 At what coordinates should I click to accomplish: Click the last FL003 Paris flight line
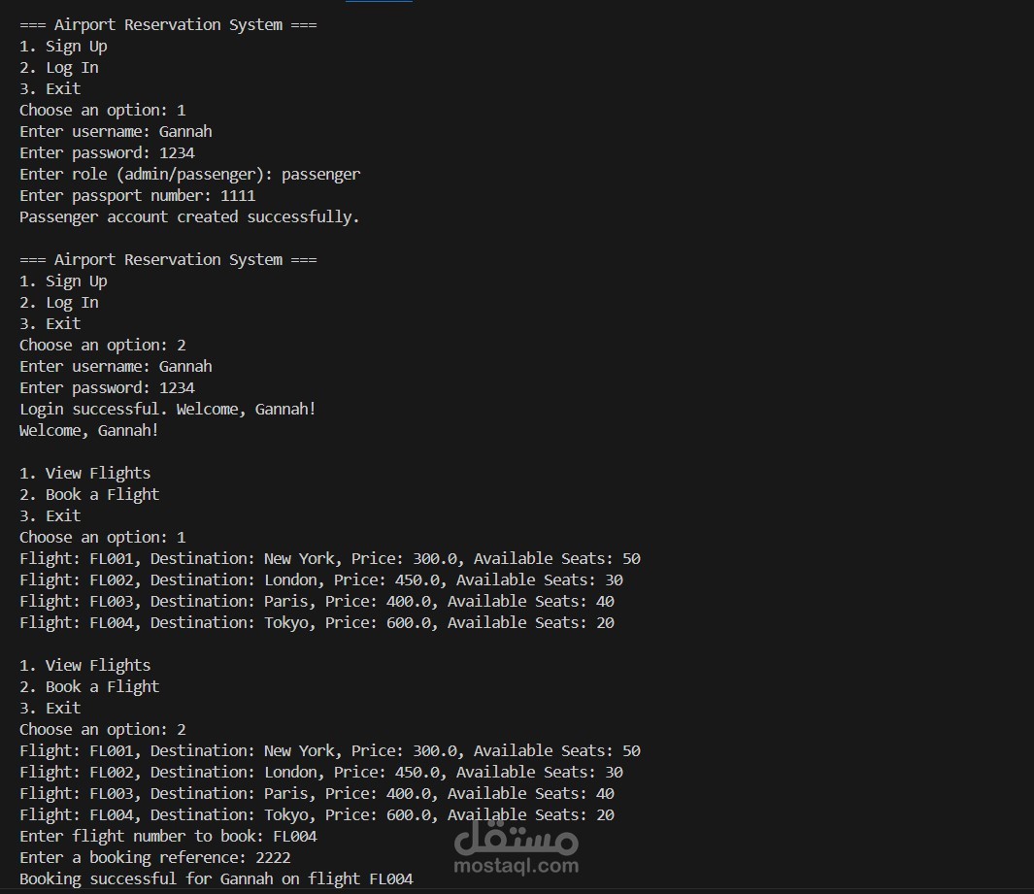point(317,793)
